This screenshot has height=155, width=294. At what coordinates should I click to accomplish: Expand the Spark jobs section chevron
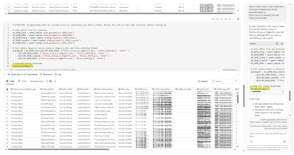[x=5, y=74]
